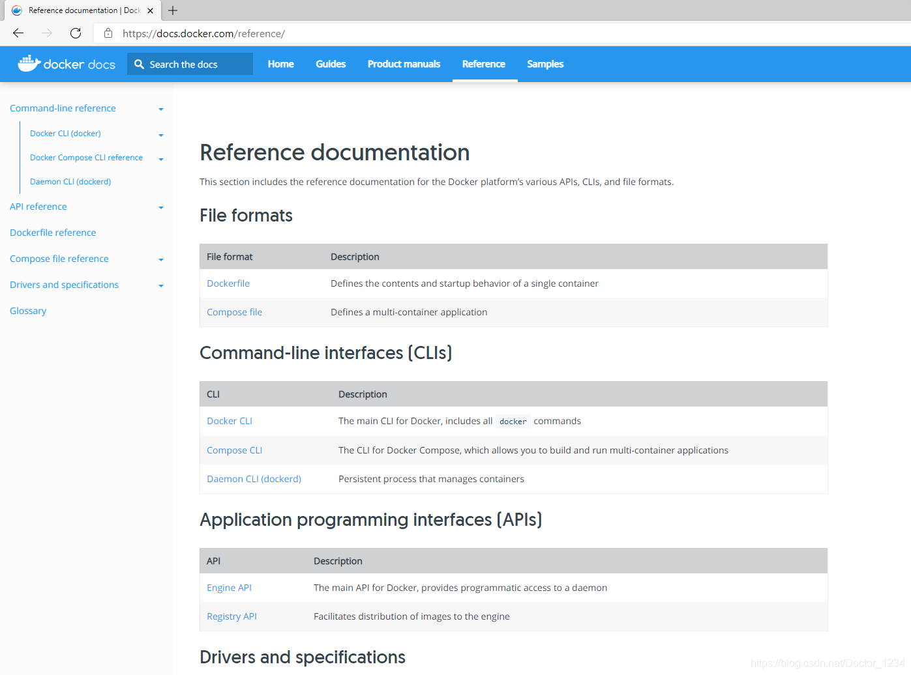The width and height of the screenshot is (911, 675).
Task: Open Command-line reference in sidebar
Action: tap(63, 108)
